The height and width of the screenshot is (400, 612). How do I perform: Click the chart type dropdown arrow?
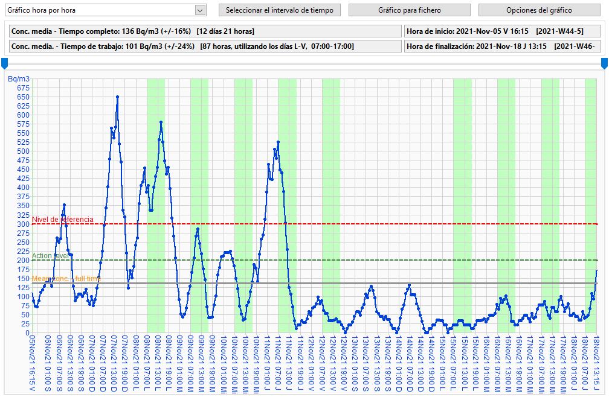tap(201, 10)
